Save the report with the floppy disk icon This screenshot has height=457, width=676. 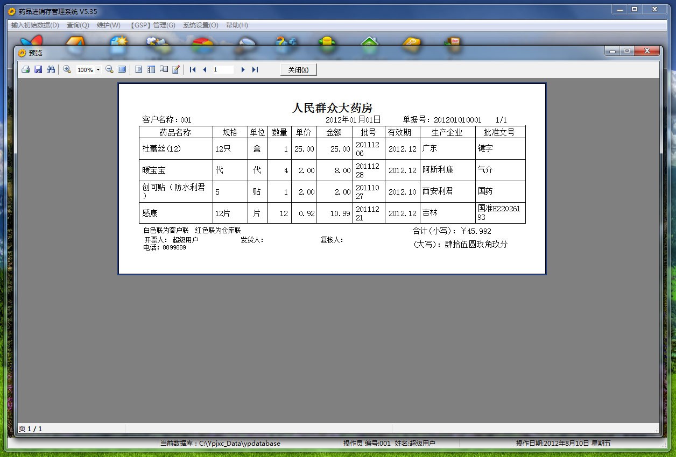pyautogui.click(x=38, y=69)
